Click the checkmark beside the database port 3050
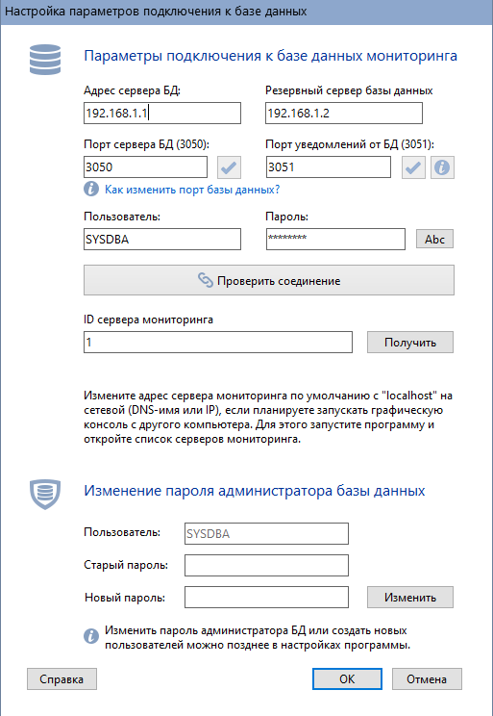This screenshot has height=716, width=493. point(229,167)
